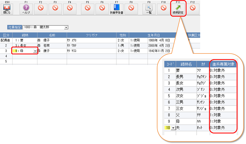Select 三男 in the relationship list
The image size is (246, 144).
coord(186,102)
